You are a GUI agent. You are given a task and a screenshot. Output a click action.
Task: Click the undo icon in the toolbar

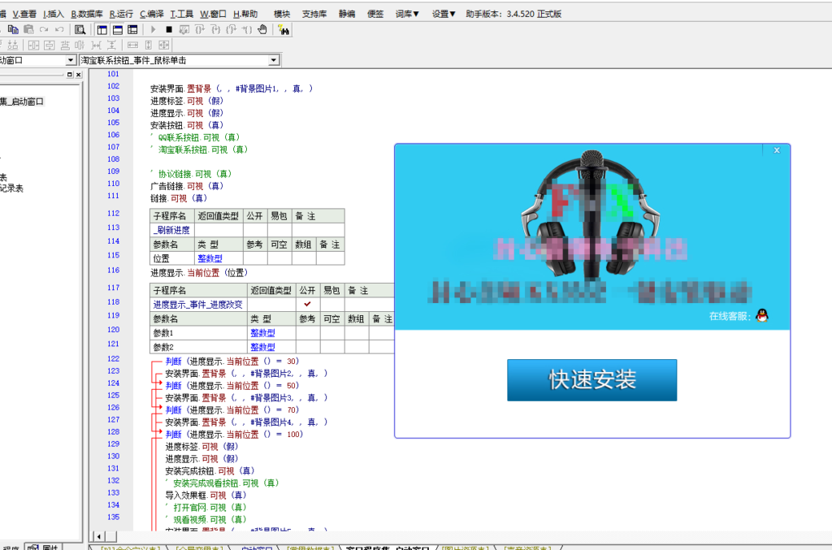(x=58, y=29)
